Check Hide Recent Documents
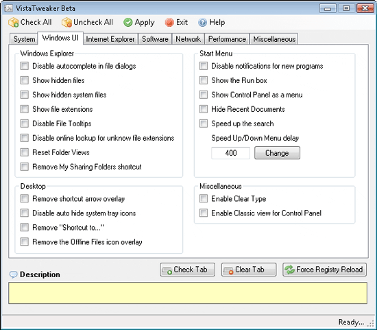The image size is (377, 330). pos(204,109)
